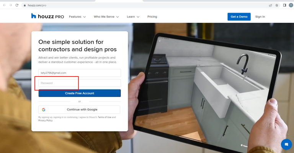Click the heading 'One simple solution for'
This screenshot has height=153, width=294.
click(71, 42)
